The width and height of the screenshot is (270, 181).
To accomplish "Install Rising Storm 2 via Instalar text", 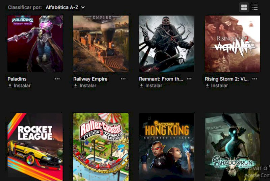I will click(219, 85).
